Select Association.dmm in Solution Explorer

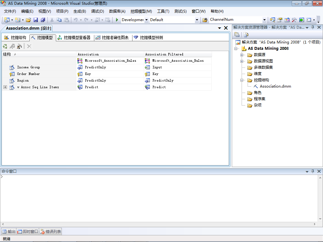(275, 86)
